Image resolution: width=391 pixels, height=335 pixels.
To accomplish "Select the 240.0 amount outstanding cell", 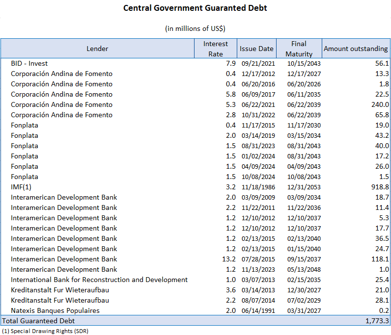I will click(x=380, y=104).
